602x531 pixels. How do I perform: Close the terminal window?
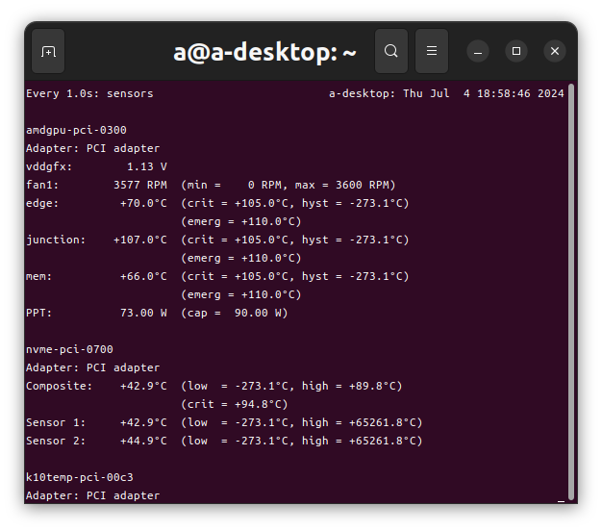click(554, 51)
